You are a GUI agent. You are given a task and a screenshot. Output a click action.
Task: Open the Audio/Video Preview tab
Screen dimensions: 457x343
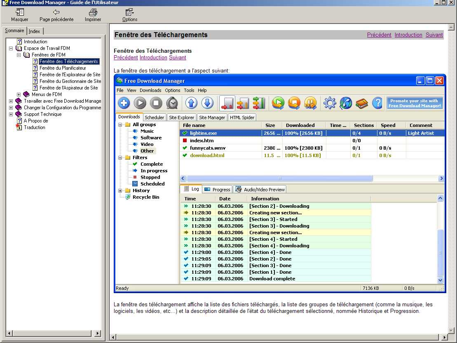(x=260, y=190)
